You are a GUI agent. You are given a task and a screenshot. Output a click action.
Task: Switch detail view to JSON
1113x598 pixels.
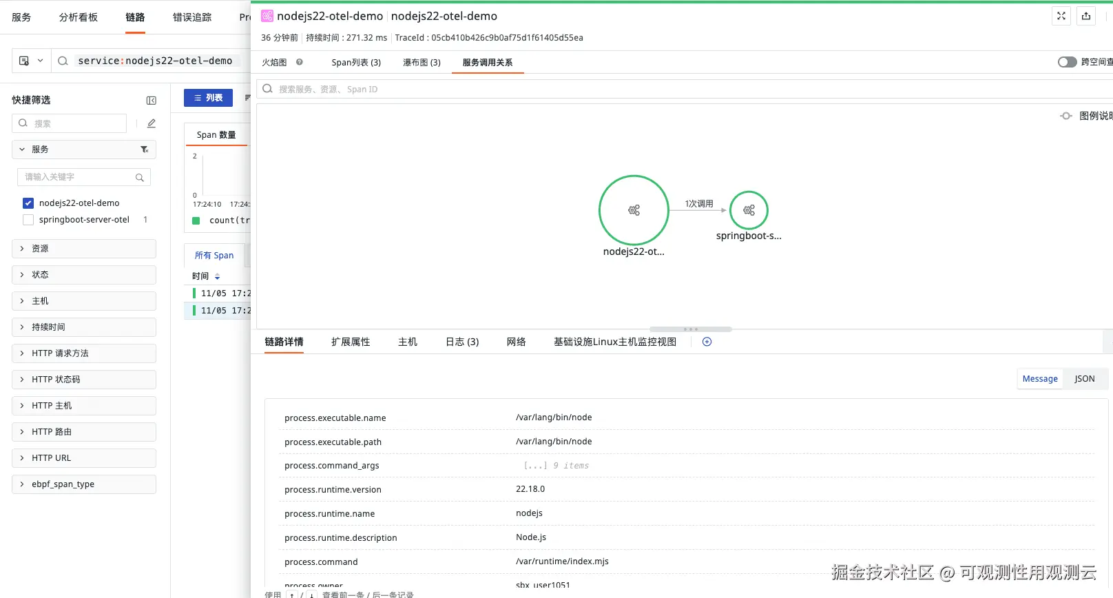pos(1085,379)
